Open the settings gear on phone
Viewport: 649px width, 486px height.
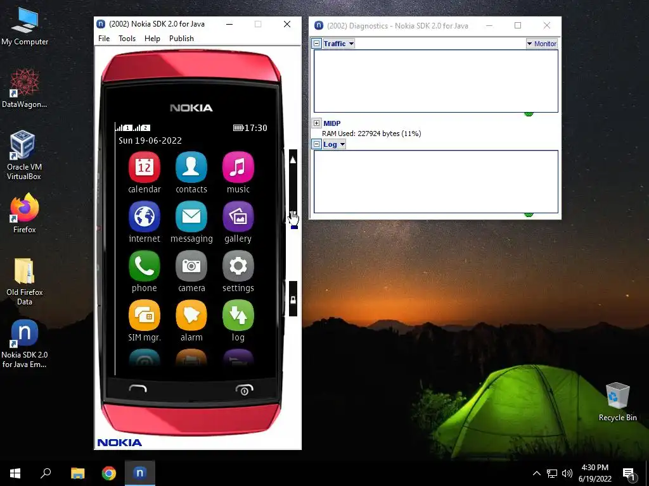238,266
